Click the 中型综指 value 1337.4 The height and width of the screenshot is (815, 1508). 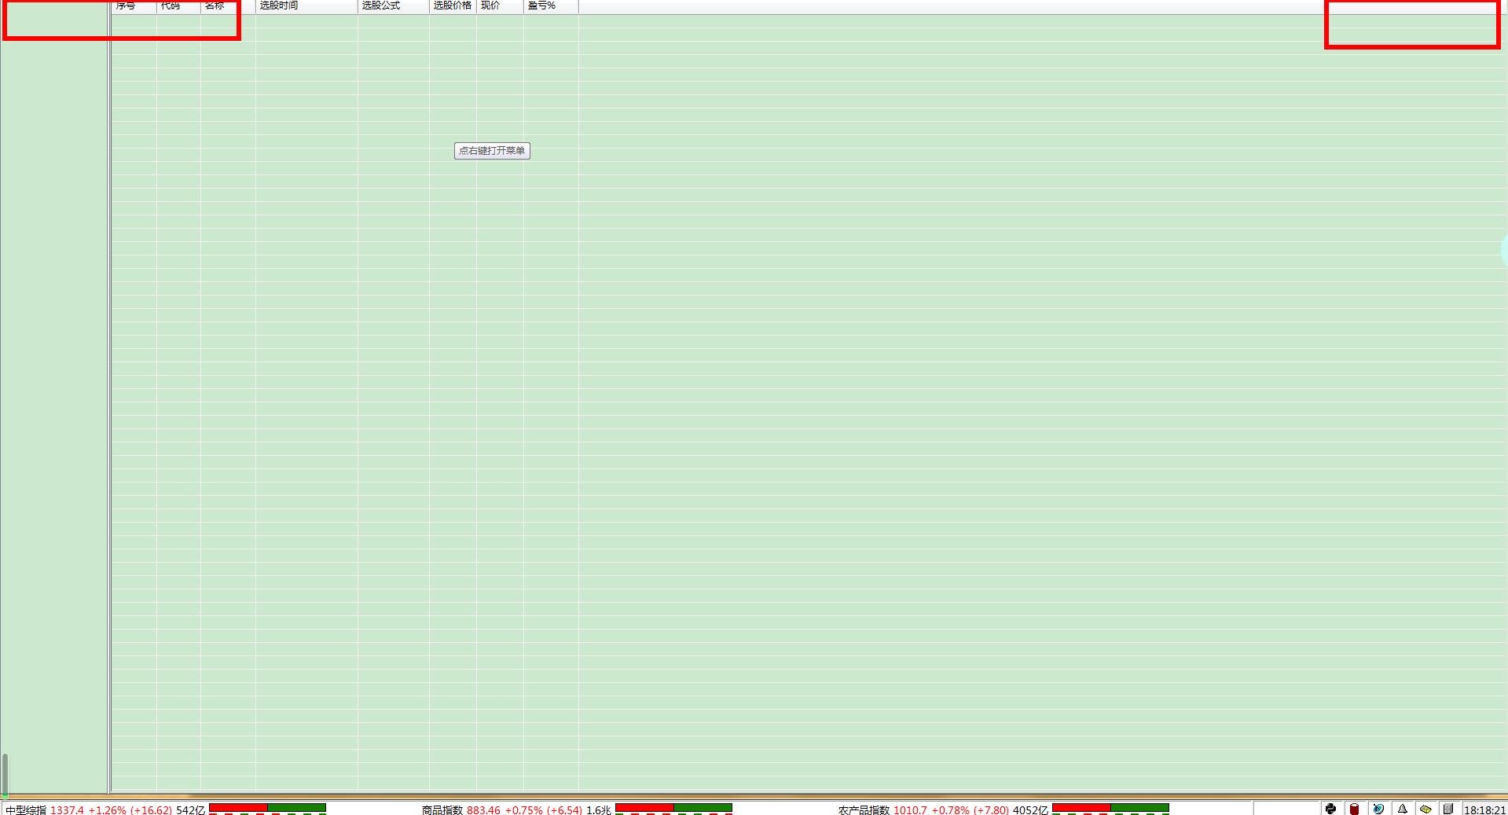(x=67, y=809)
